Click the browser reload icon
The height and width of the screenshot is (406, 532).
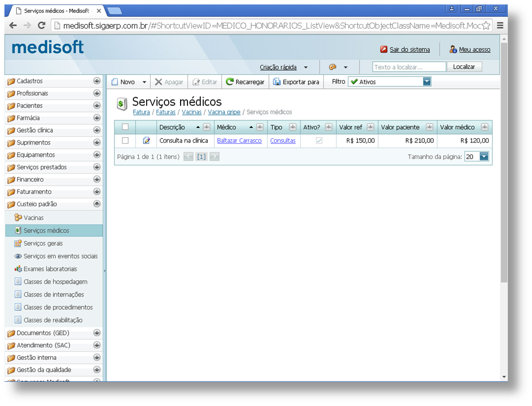42,26
